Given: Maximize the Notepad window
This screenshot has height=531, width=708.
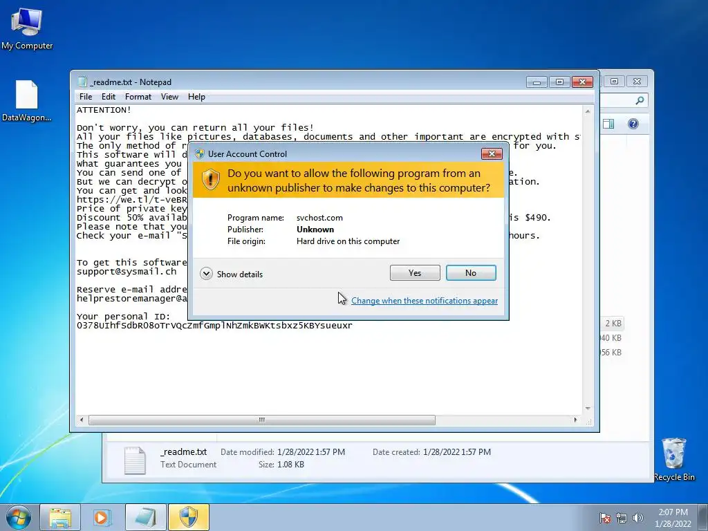Looking at the screenshot, I should click(559, 82).
